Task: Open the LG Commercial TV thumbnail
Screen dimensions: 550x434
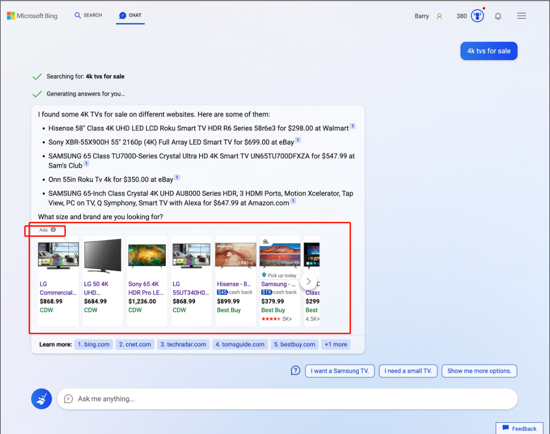Action: [58, 256]
